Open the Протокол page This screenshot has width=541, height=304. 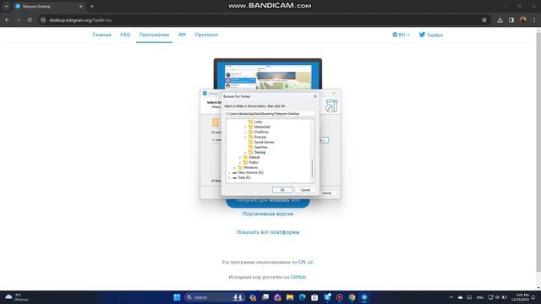206,35
